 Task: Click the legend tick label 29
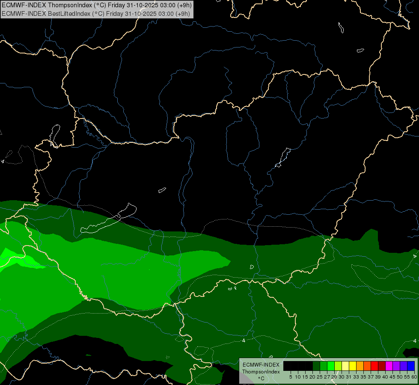coord(334,377)
